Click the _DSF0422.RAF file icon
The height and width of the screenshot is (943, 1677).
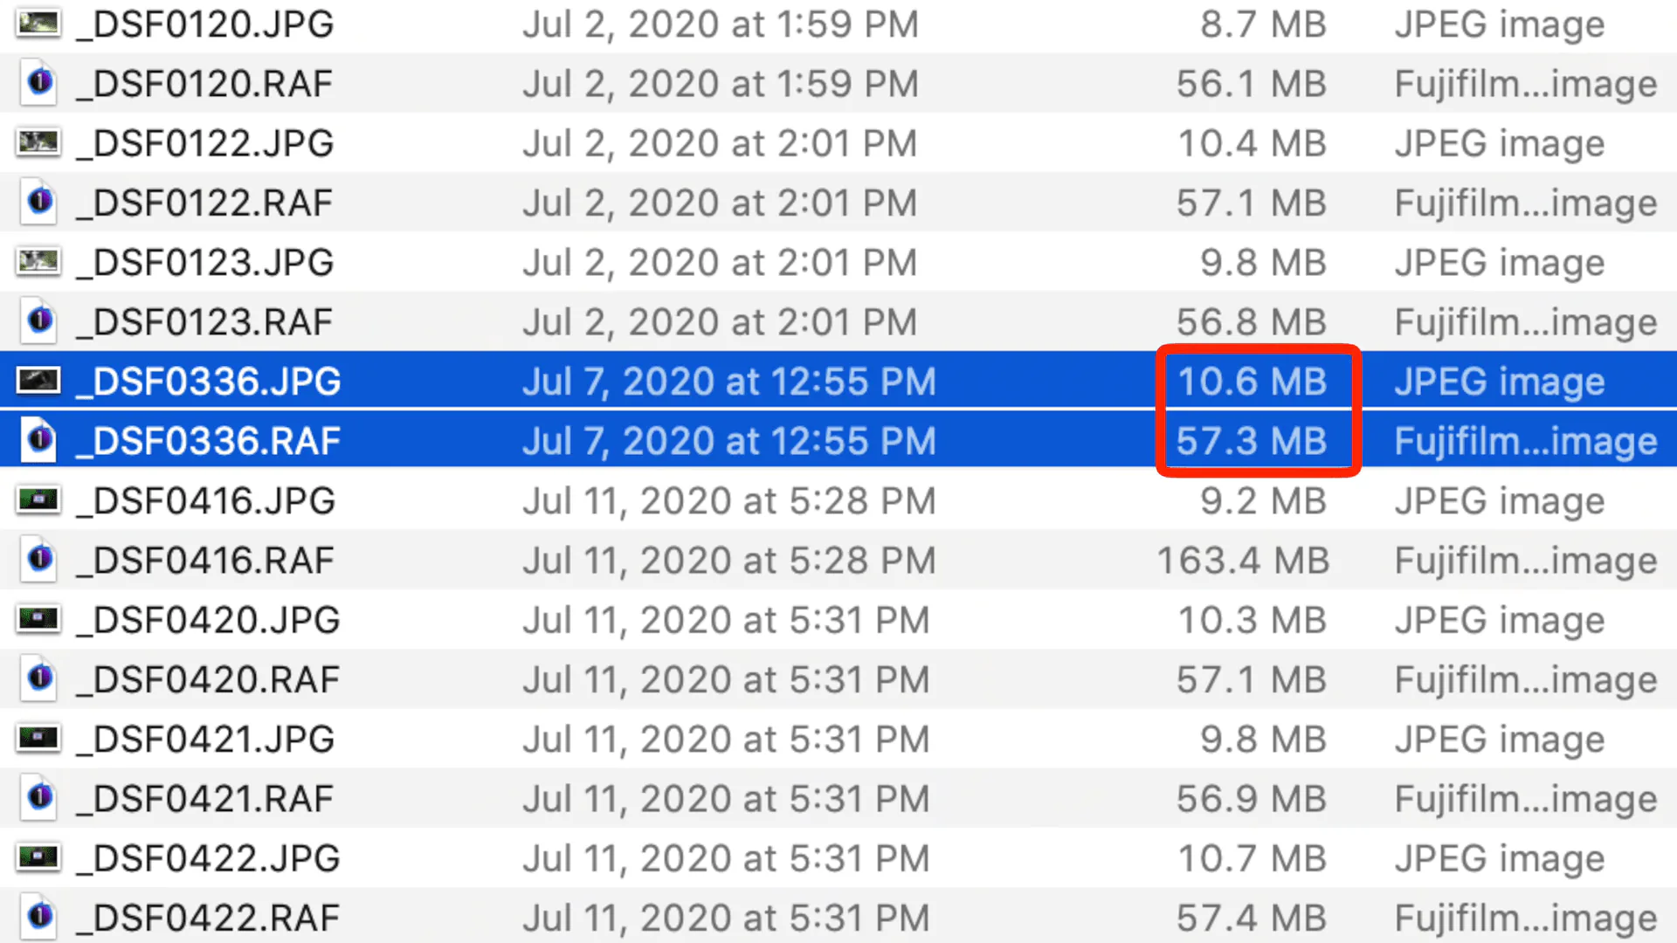tap(39, 917)
